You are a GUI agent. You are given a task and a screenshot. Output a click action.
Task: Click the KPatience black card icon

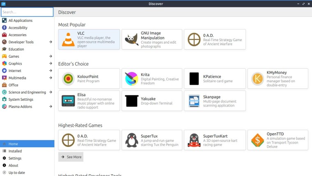194,79
